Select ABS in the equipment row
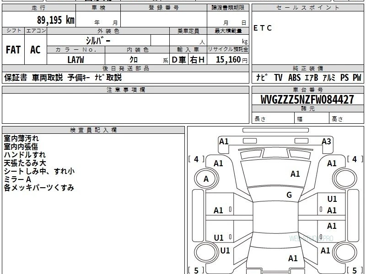Viewport: 366px width, 274px height. point(294,78)
